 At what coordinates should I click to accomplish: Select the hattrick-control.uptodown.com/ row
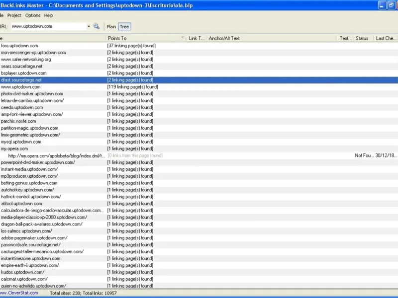(199, 196)
